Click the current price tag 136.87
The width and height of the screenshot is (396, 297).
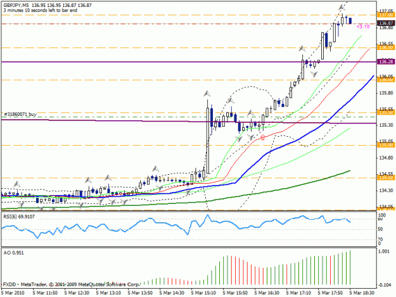click(386, 23)
